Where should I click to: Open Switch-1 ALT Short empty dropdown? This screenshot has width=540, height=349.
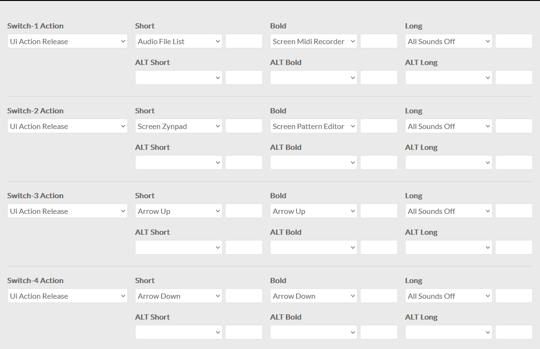pos(179,78)
